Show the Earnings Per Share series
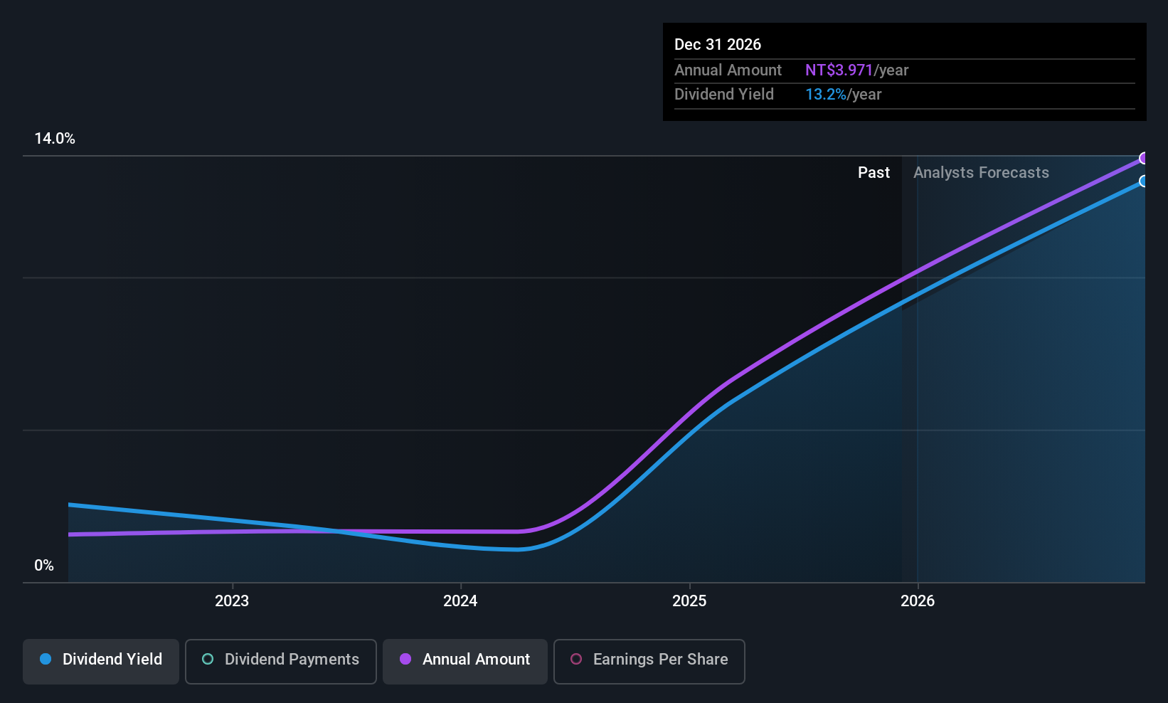1168x703 pixels. pos(649,661)
